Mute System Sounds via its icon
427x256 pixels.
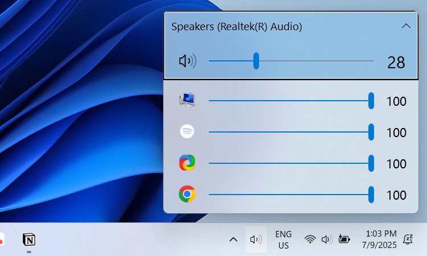[187, 100]
